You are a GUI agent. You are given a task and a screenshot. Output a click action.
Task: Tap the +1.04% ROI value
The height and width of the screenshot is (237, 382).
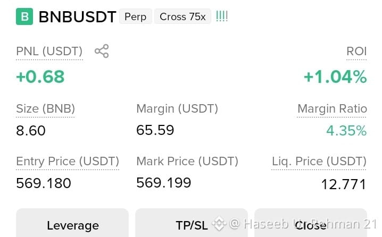pyautogui.click(x=335, y=77)
